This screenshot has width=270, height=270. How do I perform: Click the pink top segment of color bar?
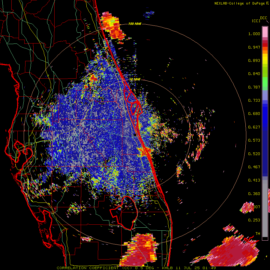265,32
